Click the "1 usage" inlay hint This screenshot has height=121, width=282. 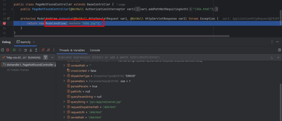coord(121,4)
